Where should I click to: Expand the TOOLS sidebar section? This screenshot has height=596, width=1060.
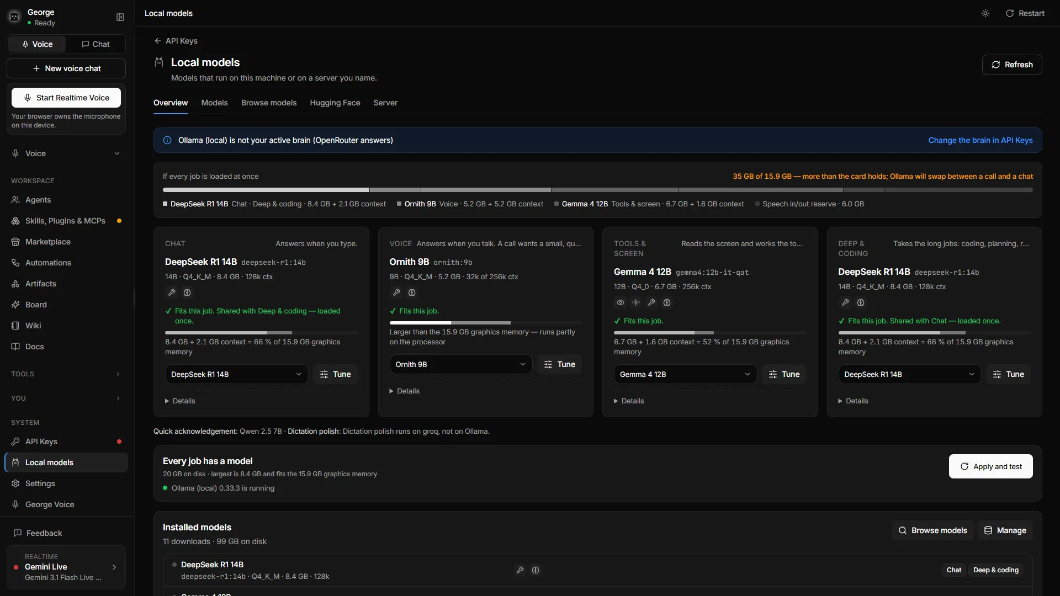click(x=66, y=374)
